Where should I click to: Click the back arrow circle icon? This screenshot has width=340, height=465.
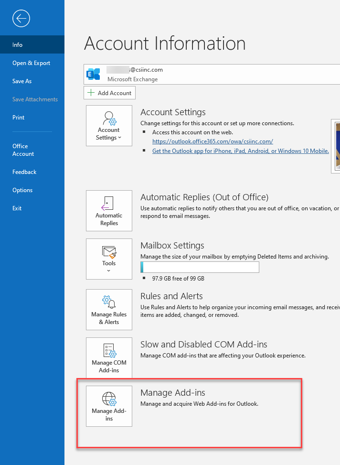pyautogui.click(x=21, y=19)
